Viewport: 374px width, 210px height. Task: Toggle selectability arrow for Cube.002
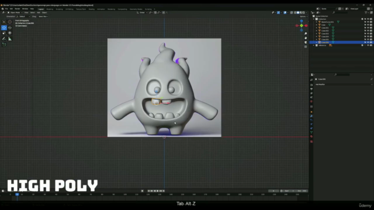365,31
